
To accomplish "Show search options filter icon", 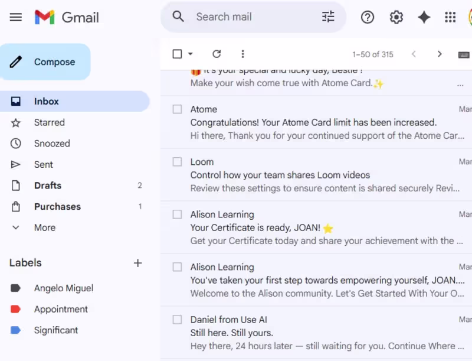I will [x=328, y=17].
